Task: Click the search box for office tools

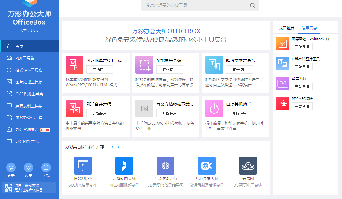Action: (196, 5)
